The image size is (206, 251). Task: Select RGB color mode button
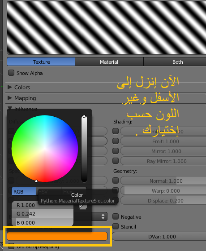24,191
